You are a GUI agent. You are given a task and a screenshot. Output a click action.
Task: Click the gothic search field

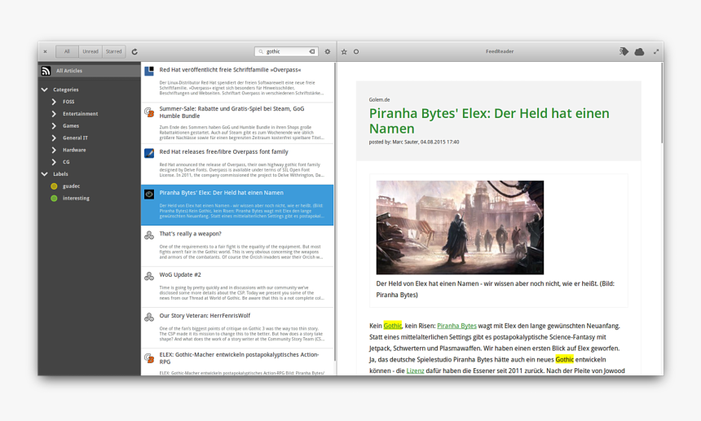tap(286, 52)
